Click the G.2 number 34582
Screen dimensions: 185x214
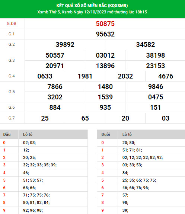click(146, 45)
